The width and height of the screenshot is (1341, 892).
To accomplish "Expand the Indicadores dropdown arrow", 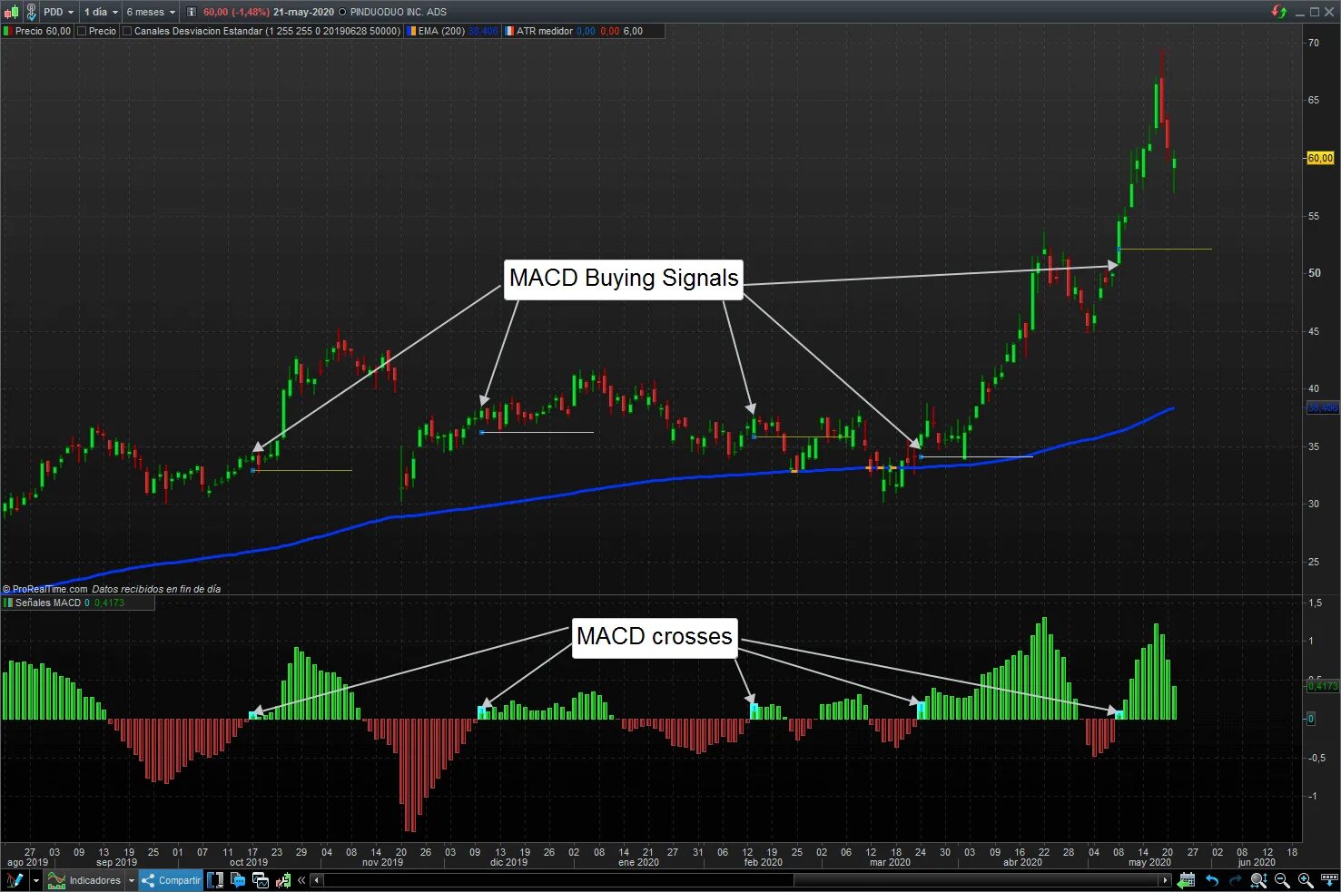I will 131,880.
